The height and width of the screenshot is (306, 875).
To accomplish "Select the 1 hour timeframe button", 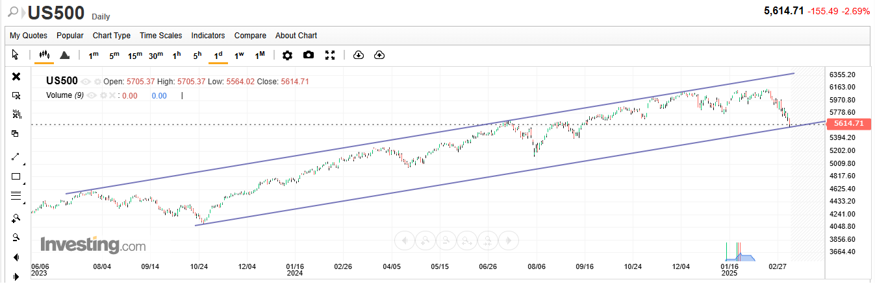I will pos(177,55).
